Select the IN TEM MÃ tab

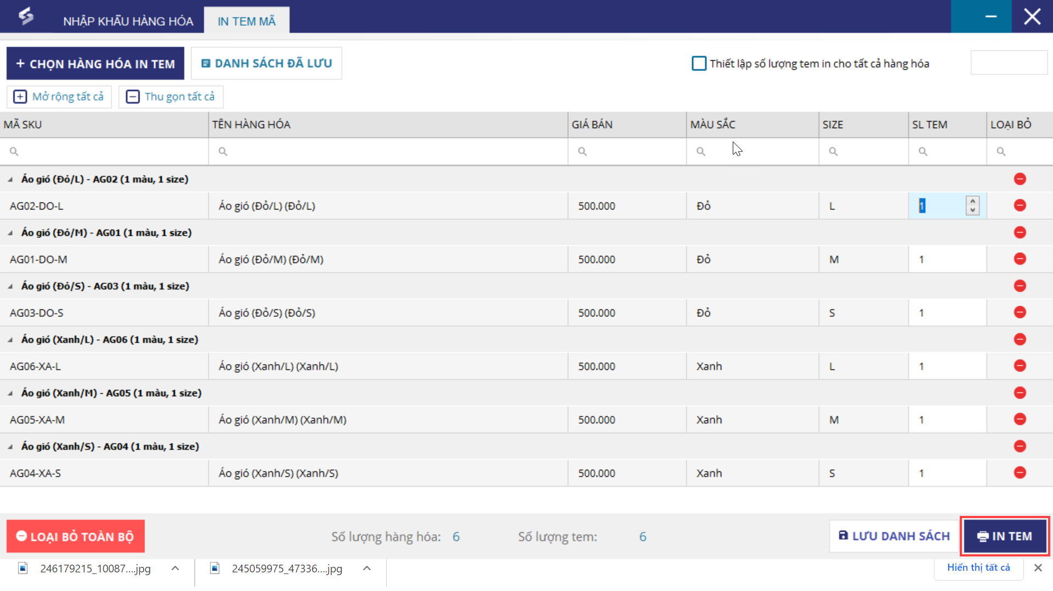pos(247,21)
